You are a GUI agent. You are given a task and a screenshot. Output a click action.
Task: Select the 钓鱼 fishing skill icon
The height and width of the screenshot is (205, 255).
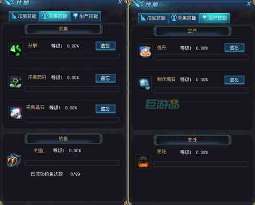[14, 160]
